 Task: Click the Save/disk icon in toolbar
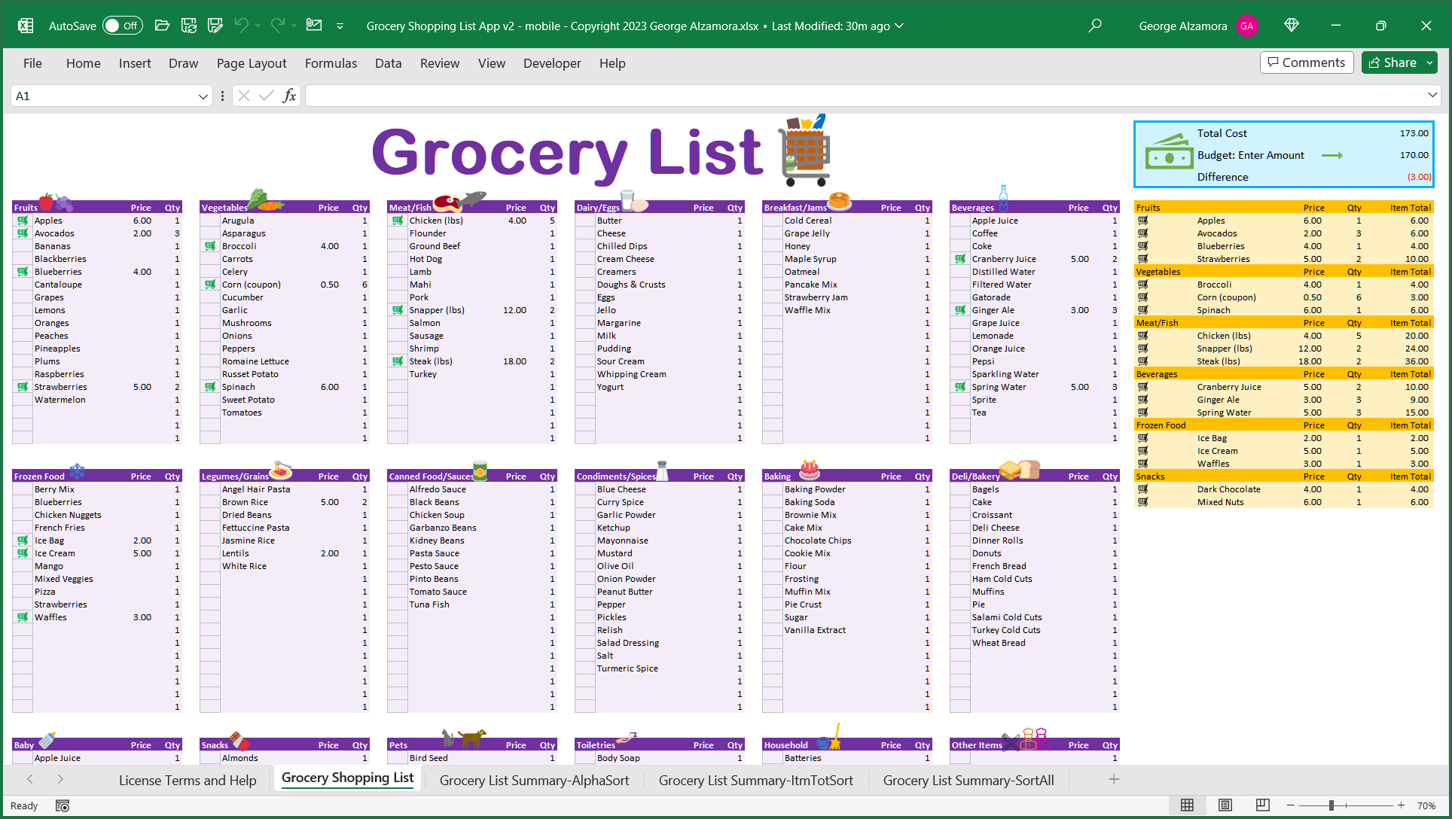pyautogui.click(x=191, y=26)
